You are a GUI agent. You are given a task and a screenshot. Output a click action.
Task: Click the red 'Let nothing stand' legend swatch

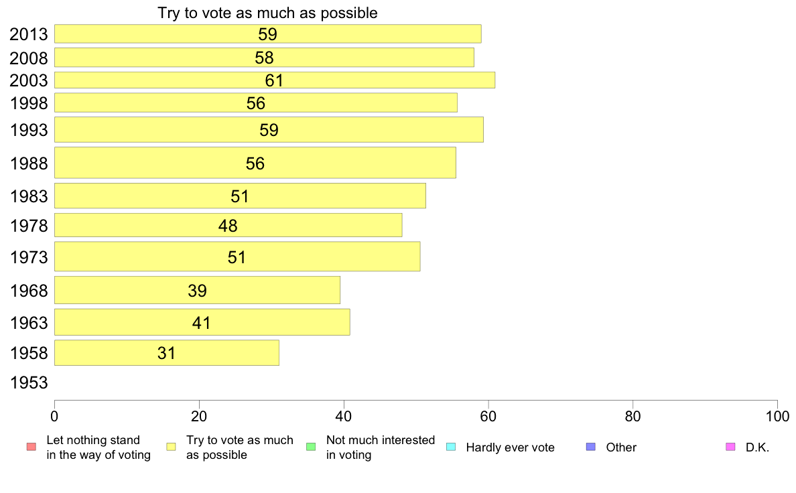pos(31,447)
